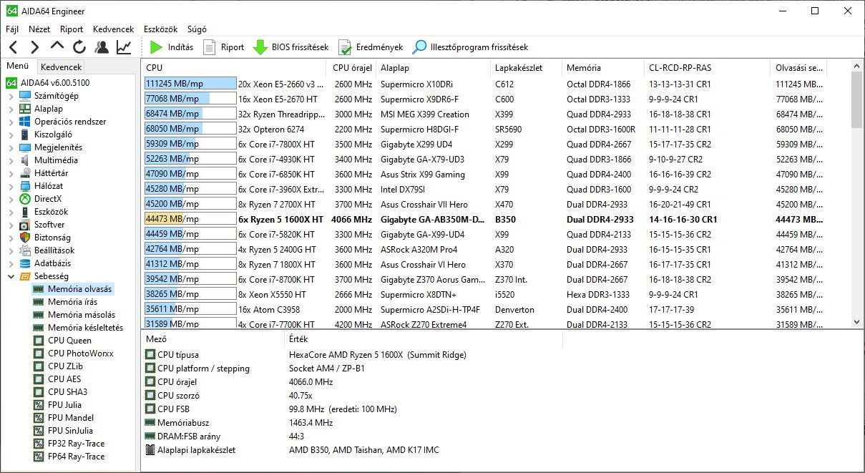Expand the Alaplap tree node

coord(11,108)
